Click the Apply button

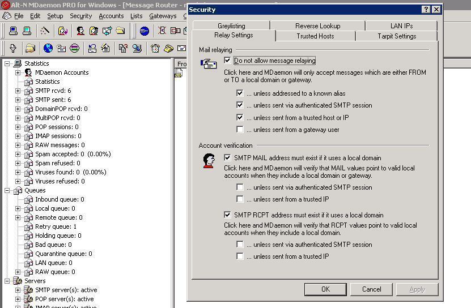[417, 289]
